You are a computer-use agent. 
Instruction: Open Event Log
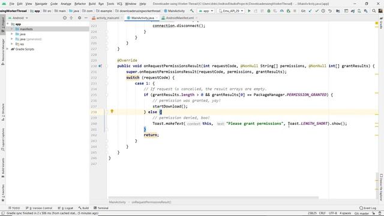368,208
